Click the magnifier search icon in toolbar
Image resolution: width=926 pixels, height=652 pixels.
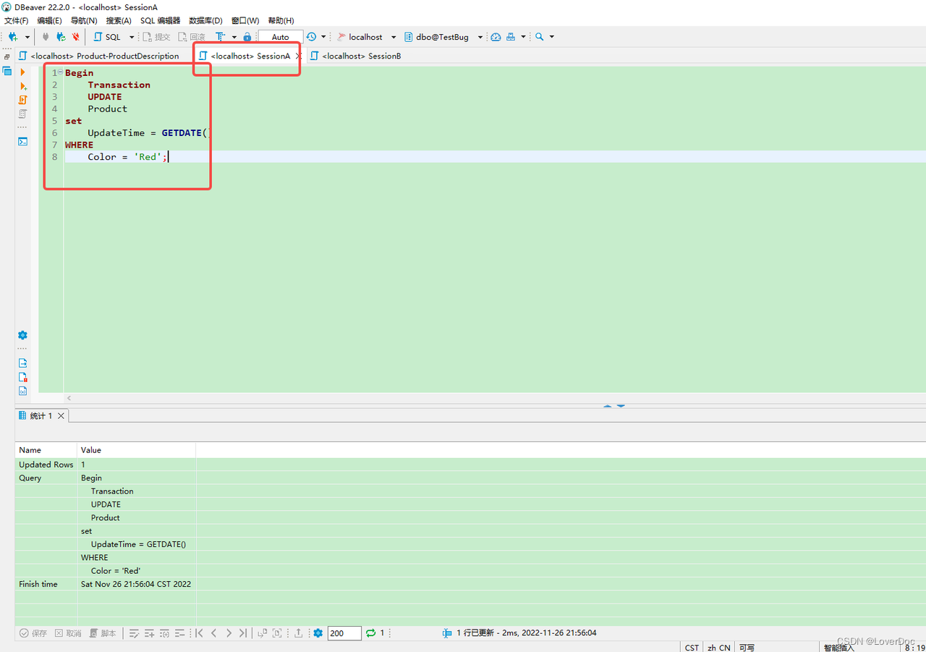click(540, 37)
